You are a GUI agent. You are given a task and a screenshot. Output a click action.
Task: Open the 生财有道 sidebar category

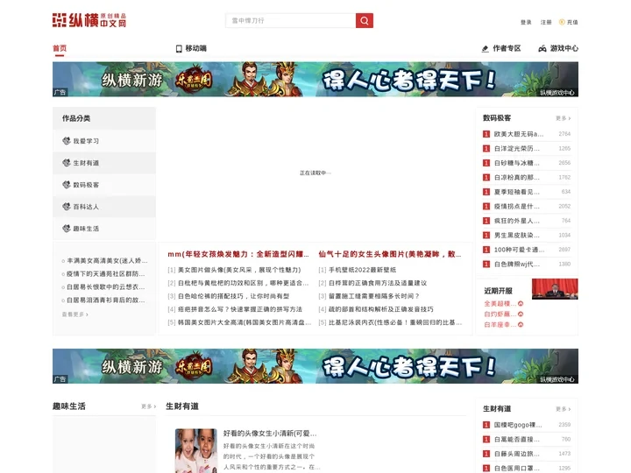coord(86,163)
